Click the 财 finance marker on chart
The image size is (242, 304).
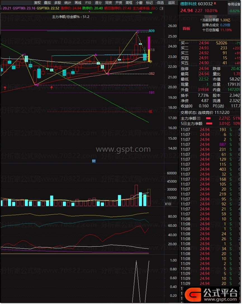tap(94, 161)
